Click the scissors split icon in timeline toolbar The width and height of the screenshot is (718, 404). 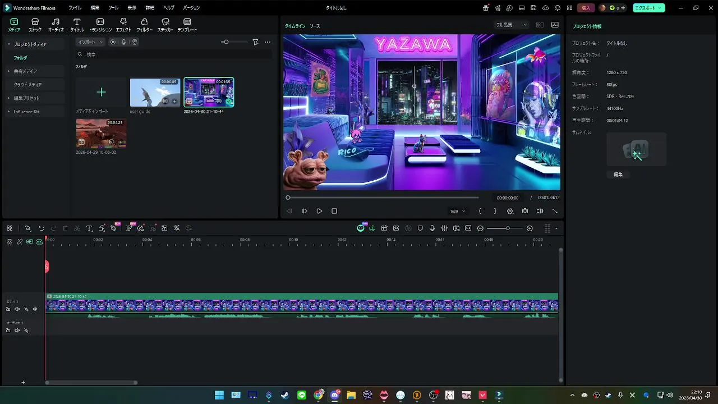[77, 228]
